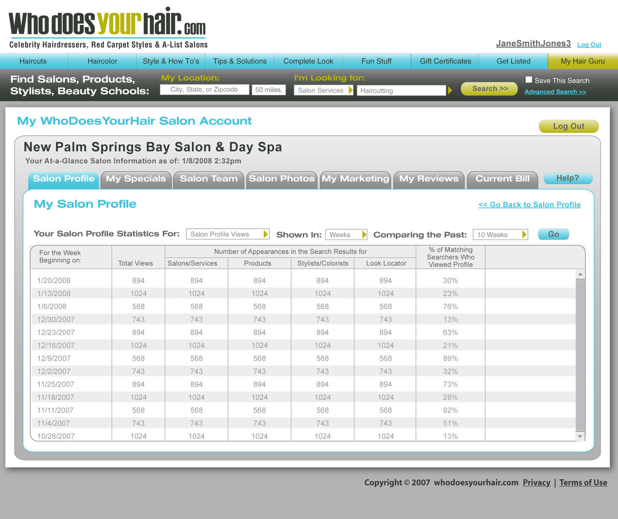Viewport: 618px width, 519px height.
Task: Select Get Listed in the navigation bar
Action: pos(513,61)
